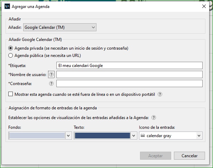Click help icon beside offline agenda checkbox
213x168 pixels.
[160, 94]
